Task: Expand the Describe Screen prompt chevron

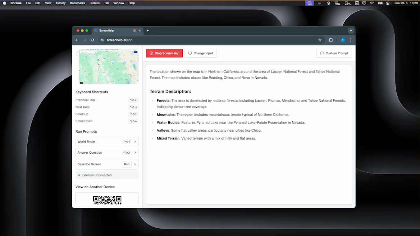Action: click(135, 164)
